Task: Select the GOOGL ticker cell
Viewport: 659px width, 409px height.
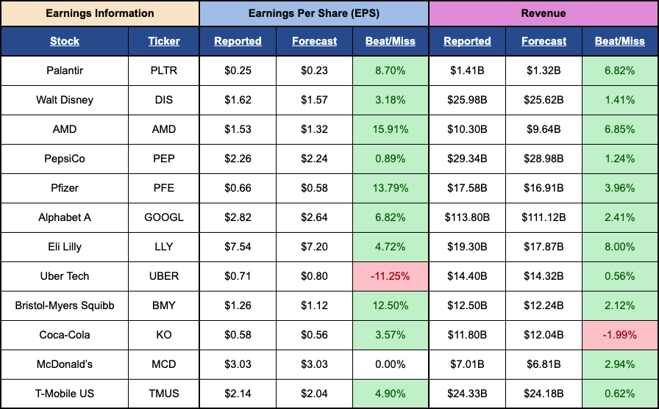Action: pyautogui.click(x=163, y=217)
